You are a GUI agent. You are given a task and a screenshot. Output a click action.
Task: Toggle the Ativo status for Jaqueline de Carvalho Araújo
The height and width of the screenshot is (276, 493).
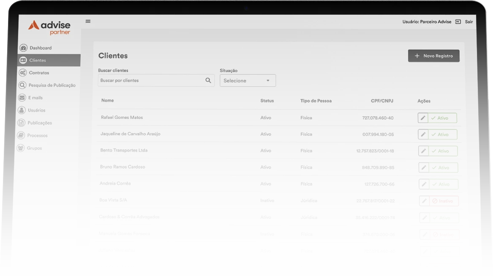(443, 134)
